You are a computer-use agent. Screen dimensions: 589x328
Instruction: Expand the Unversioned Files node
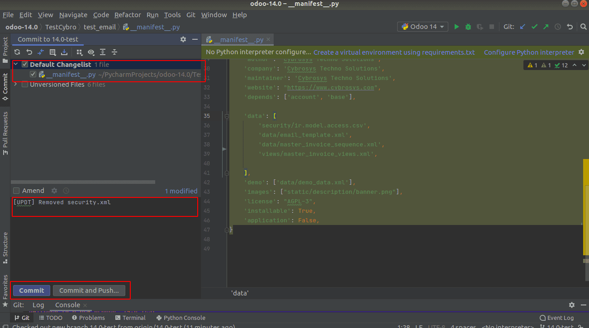tap(16, 84)
